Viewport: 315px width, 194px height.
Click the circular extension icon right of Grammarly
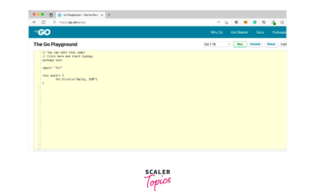click(264, 22)
